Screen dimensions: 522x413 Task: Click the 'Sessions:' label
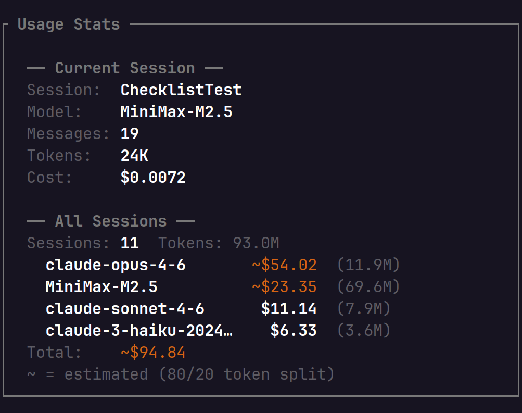pos(68,243)
